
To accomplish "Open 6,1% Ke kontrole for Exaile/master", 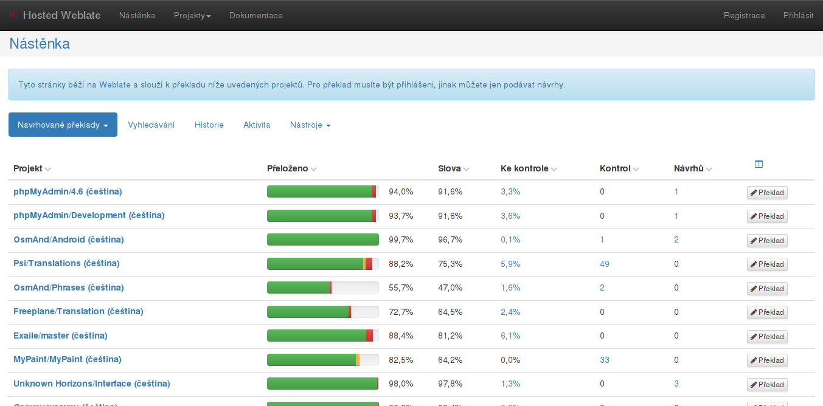I will [510, 335].
